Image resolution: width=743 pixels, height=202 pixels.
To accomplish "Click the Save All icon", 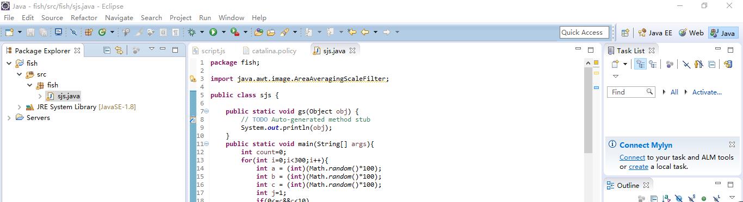I will [x=43, y=33].
